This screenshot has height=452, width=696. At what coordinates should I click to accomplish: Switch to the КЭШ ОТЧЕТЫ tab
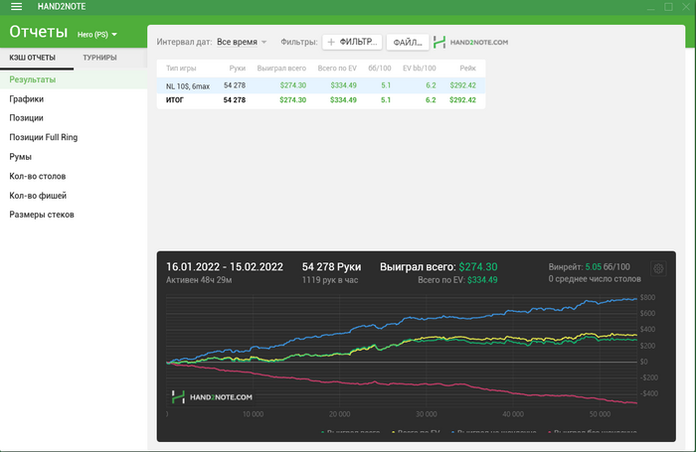point(33,58)
